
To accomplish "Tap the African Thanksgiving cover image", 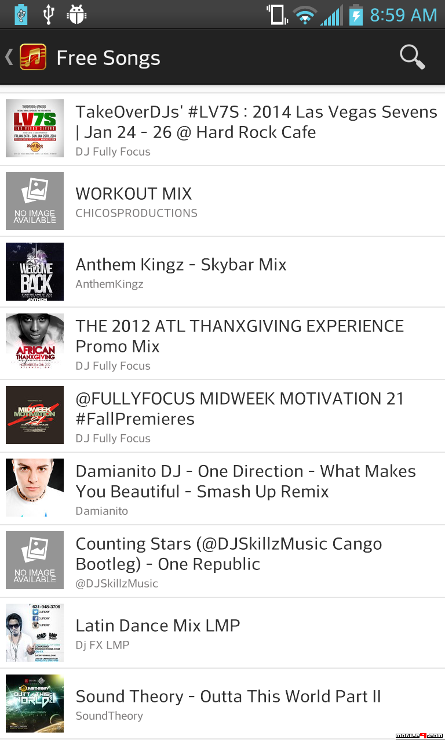I will tap(35, 342).
